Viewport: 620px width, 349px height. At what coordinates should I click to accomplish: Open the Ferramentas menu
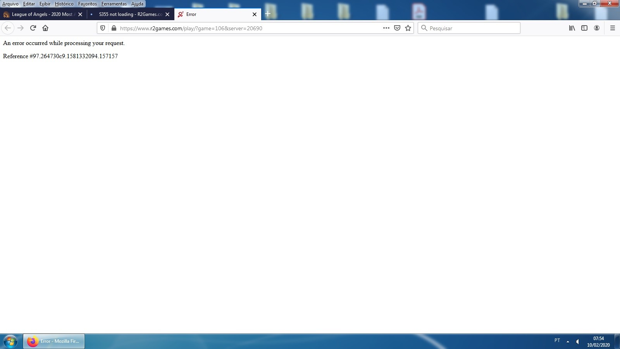tap(114, 4)
